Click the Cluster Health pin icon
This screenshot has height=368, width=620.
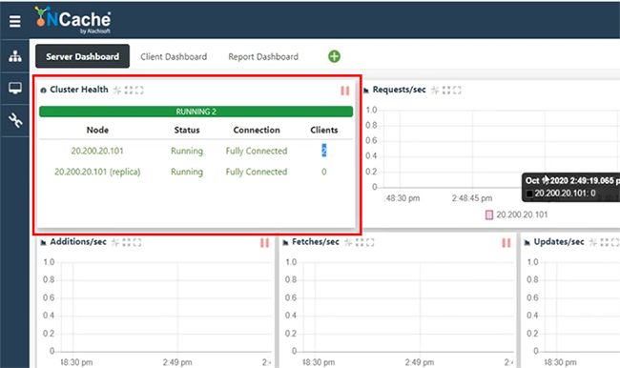(x=117, y=91)
